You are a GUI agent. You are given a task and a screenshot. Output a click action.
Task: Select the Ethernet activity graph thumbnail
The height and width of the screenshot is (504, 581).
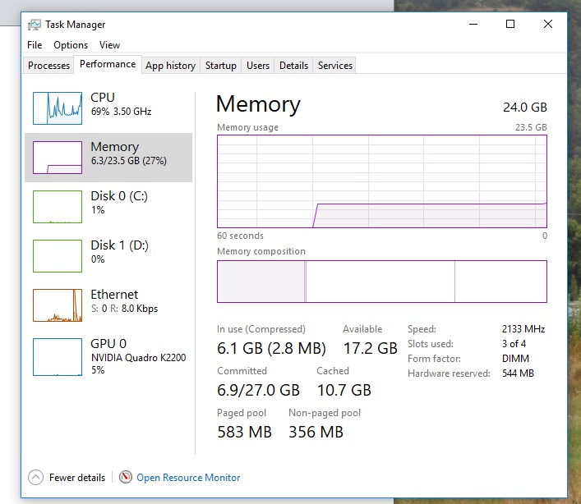point(58,305)
